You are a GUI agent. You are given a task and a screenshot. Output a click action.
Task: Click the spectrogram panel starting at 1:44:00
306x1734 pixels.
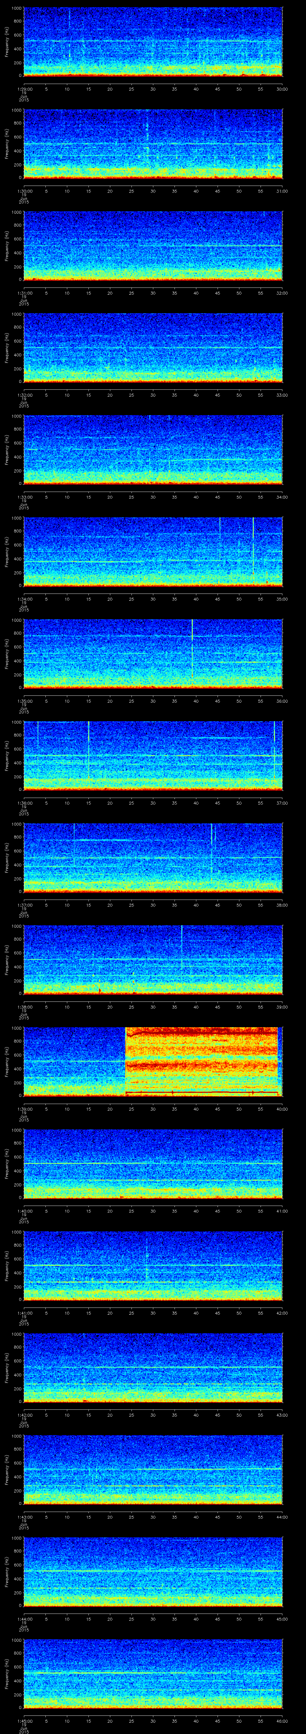pyautogui.click(x=153, y=1572)
